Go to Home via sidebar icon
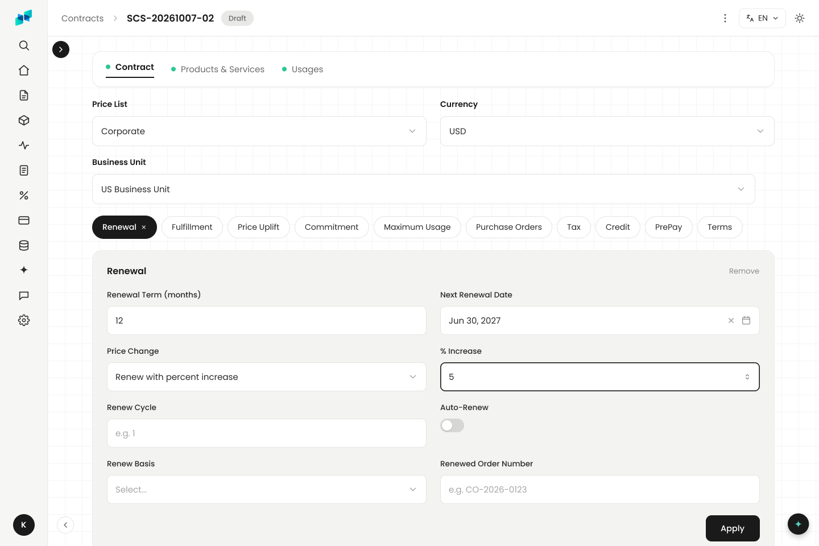The image size is (819, 546). click(24, 71)
